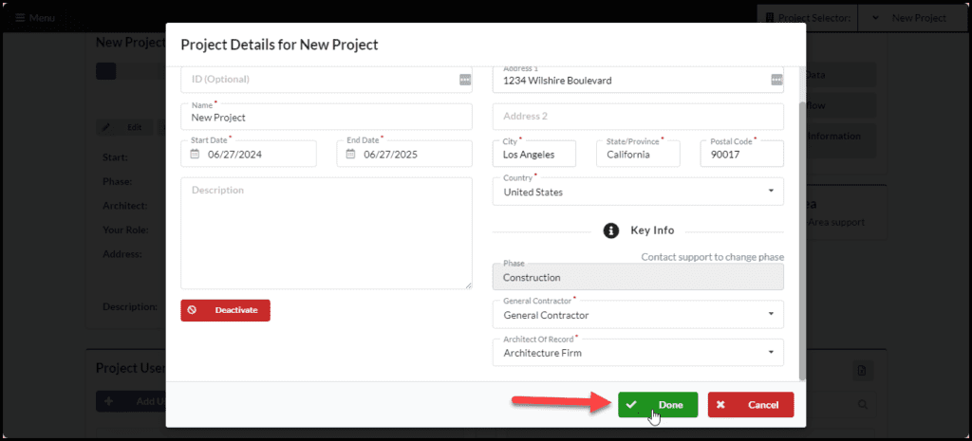Click the Key Info information icon
This screenshot has height=441, width=972.
coord(611,230)
